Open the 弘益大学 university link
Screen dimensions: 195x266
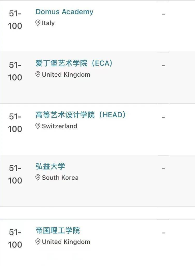pos(50,166)
